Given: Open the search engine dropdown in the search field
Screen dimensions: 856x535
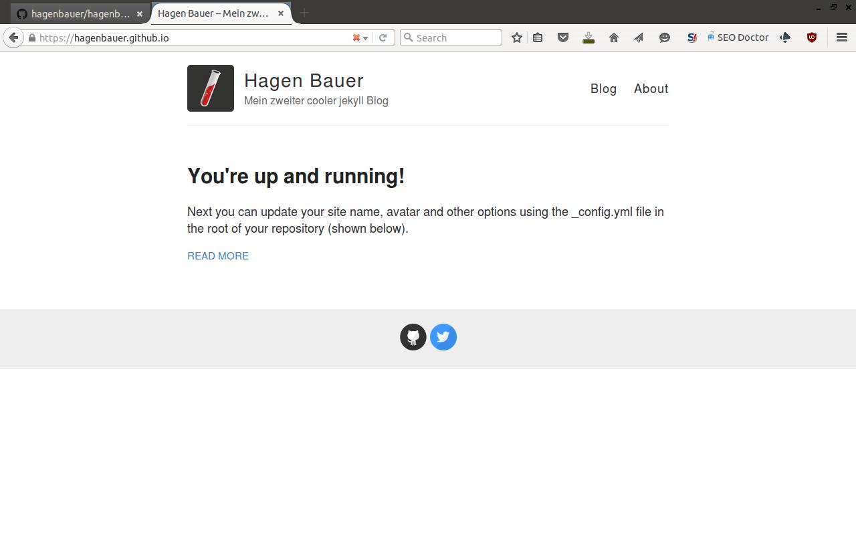Looking at the screenshot, I should pos(409,37).
